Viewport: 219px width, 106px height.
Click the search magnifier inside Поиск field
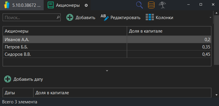pos(58,17)
